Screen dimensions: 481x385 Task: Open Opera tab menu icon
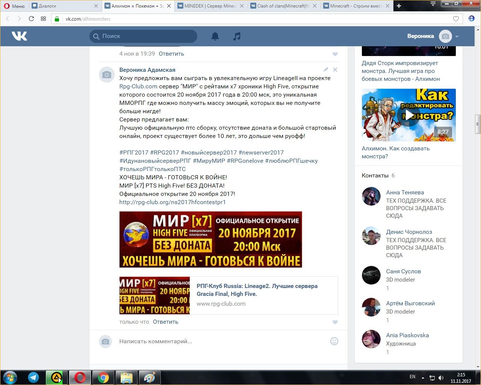click(x=433, y=4)
